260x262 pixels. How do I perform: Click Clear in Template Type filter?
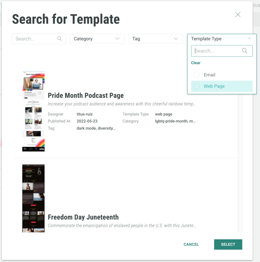(x=196, y=63)
